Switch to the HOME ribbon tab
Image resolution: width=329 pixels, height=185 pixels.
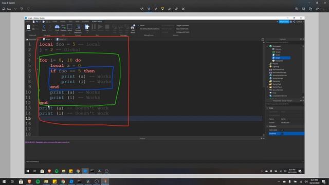coord(55,22)
